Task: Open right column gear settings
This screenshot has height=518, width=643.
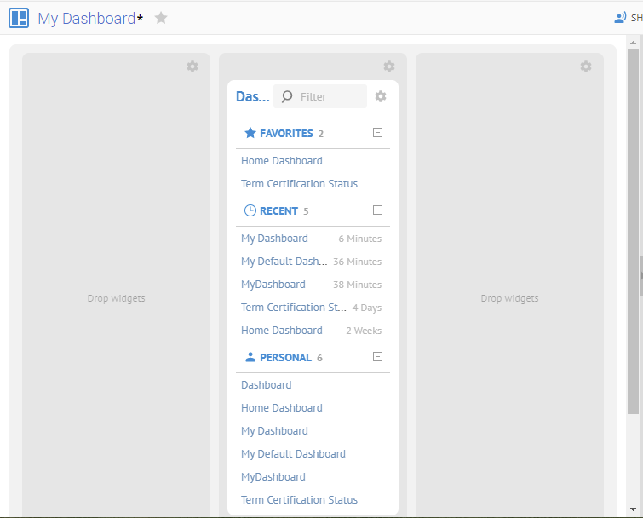Action: pyautogui.click(x=586, y=66)
